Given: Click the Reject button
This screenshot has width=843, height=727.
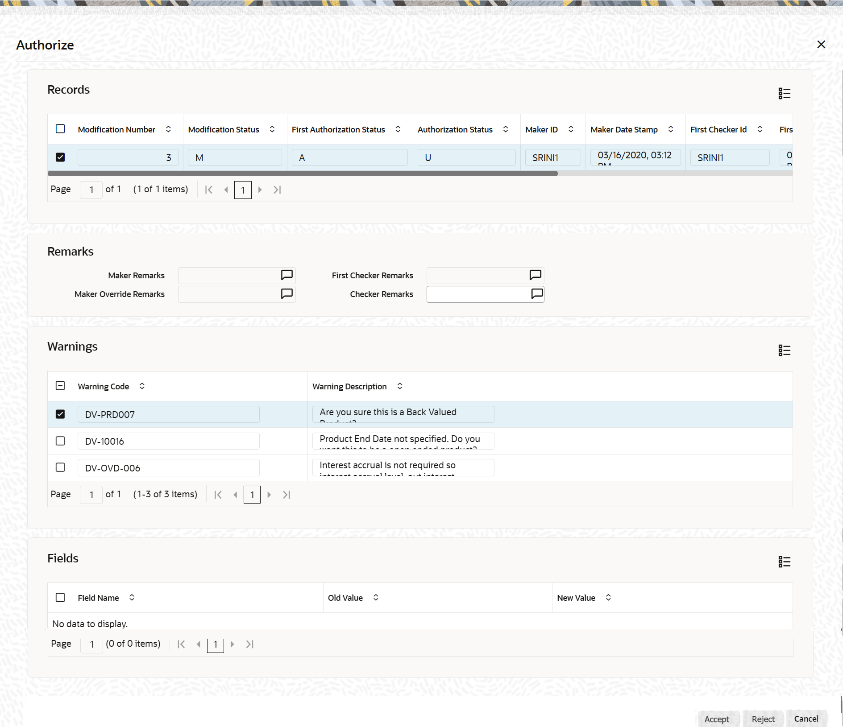Looking at the screenshot, I should tap(763, 719).
